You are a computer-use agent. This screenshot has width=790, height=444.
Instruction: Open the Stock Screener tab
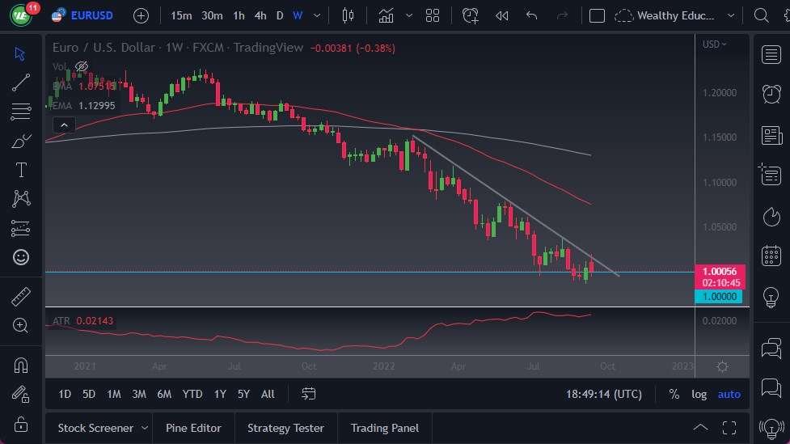click(x=95, y=428)
